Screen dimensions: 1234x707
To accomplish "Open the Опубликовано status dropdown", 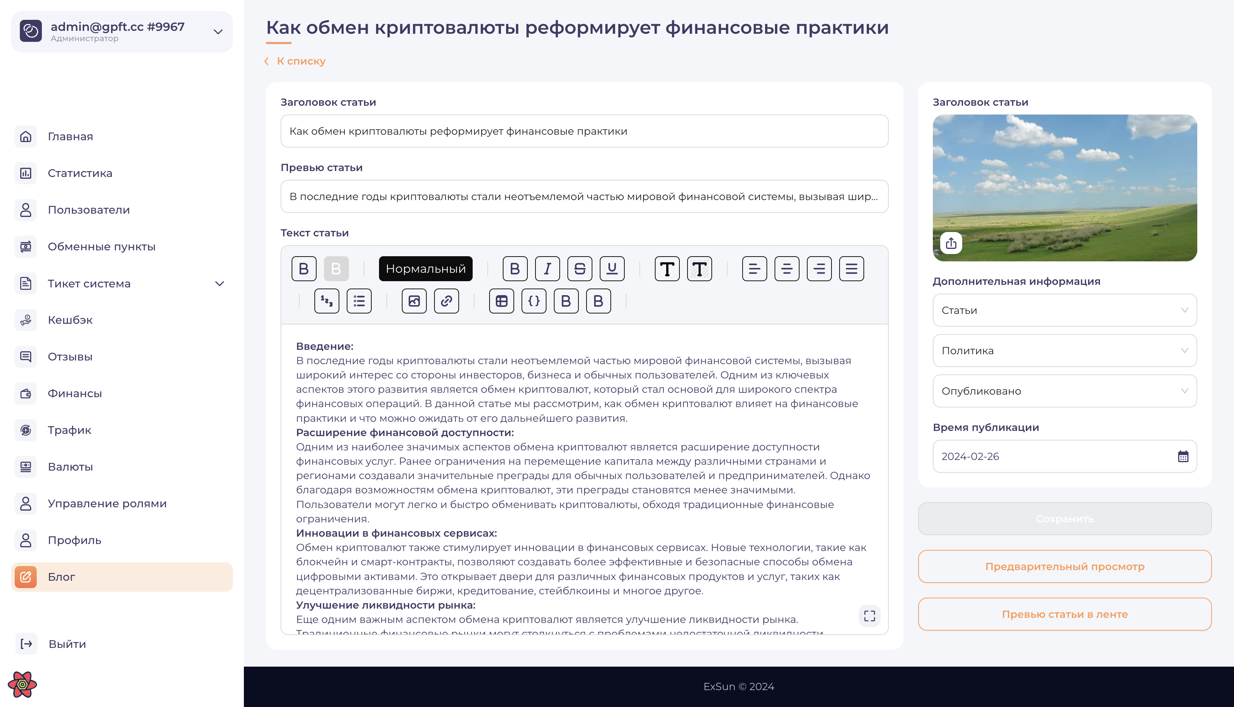I will (1064, 391).
